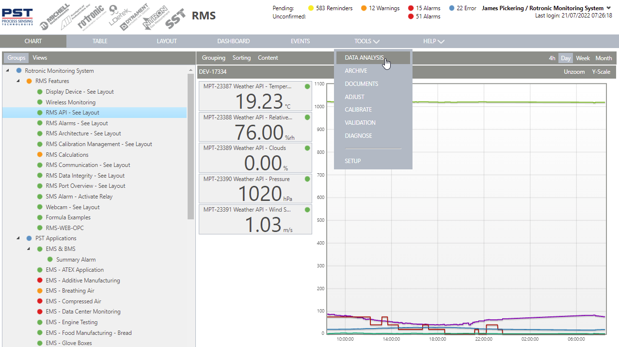Click green status dot of Wind Speed tile
This screenshot has width=619, height=347.
(x=307, y=210)
